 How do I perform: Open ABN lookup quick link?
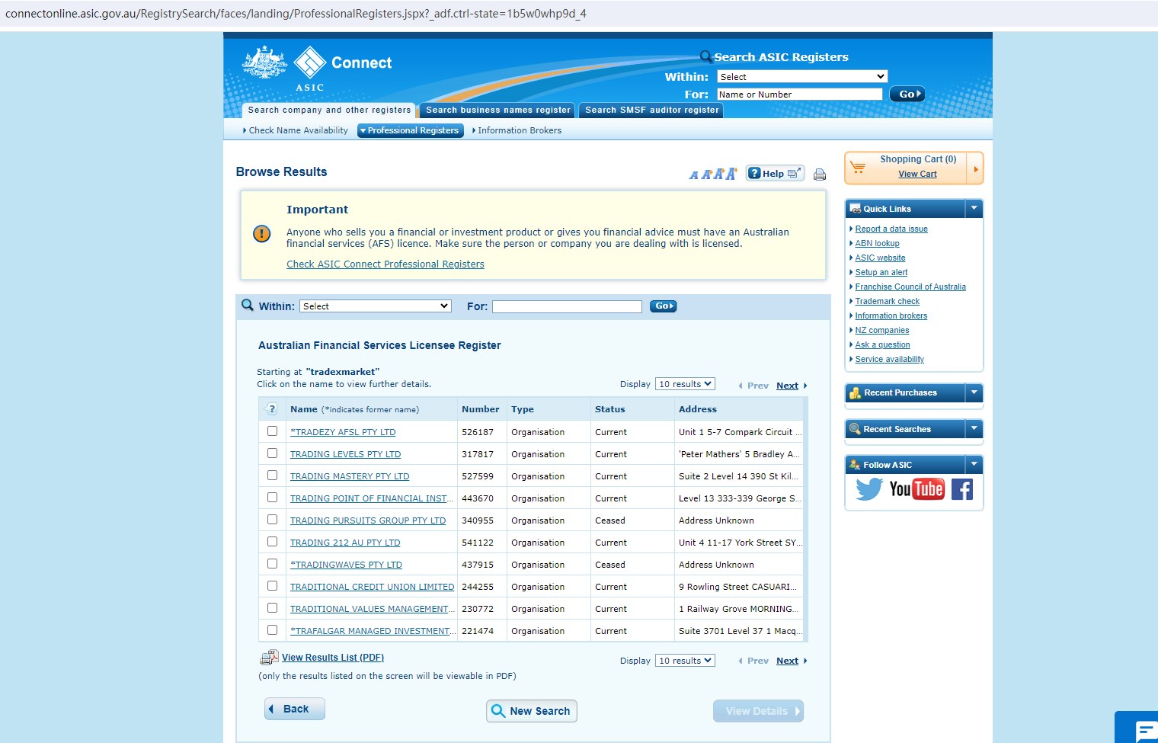coord(877,243)
